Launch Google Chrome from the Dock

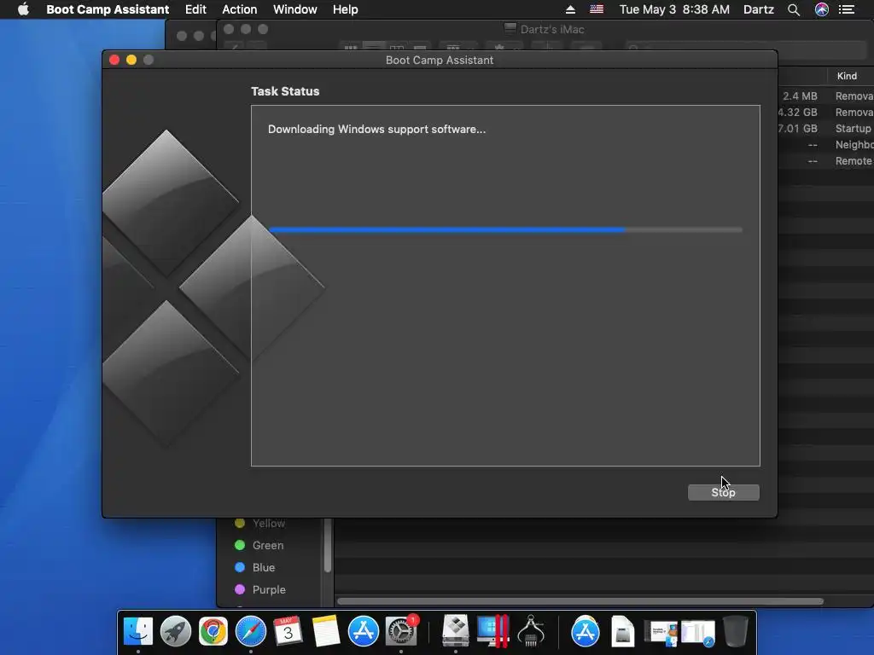[x=213, y=632]
